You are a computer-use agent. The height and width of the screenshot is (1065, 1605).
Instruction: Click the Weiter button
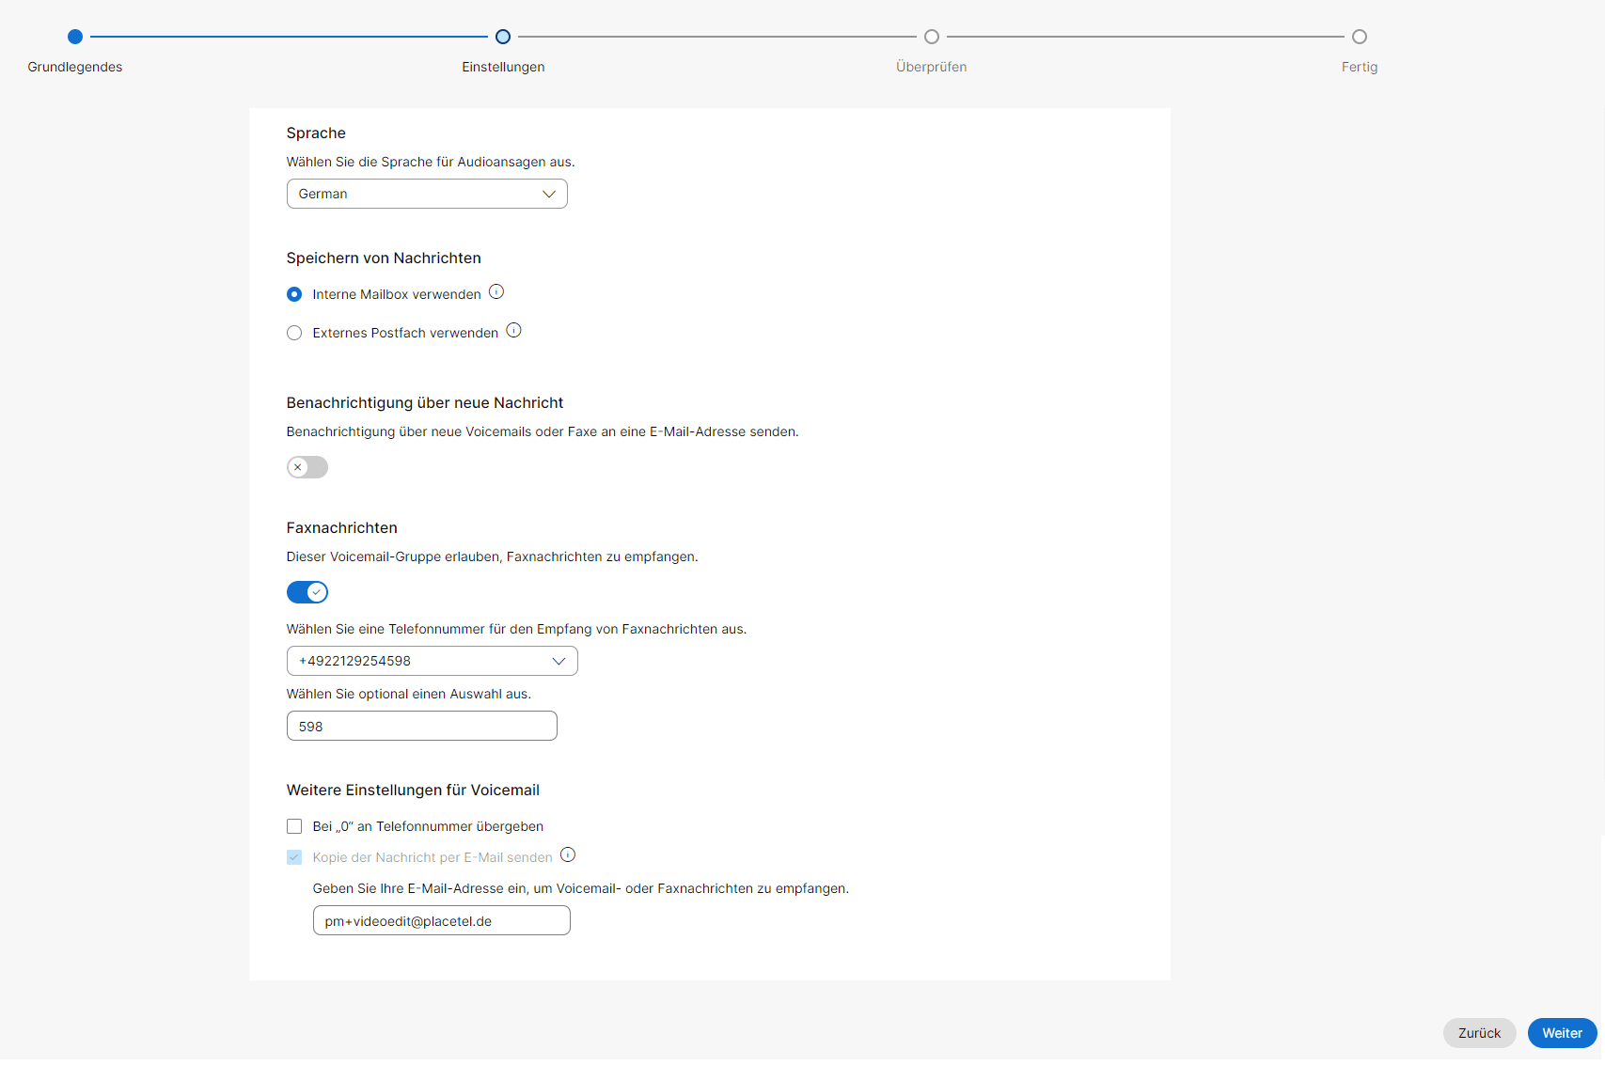pos(1563,1033)
